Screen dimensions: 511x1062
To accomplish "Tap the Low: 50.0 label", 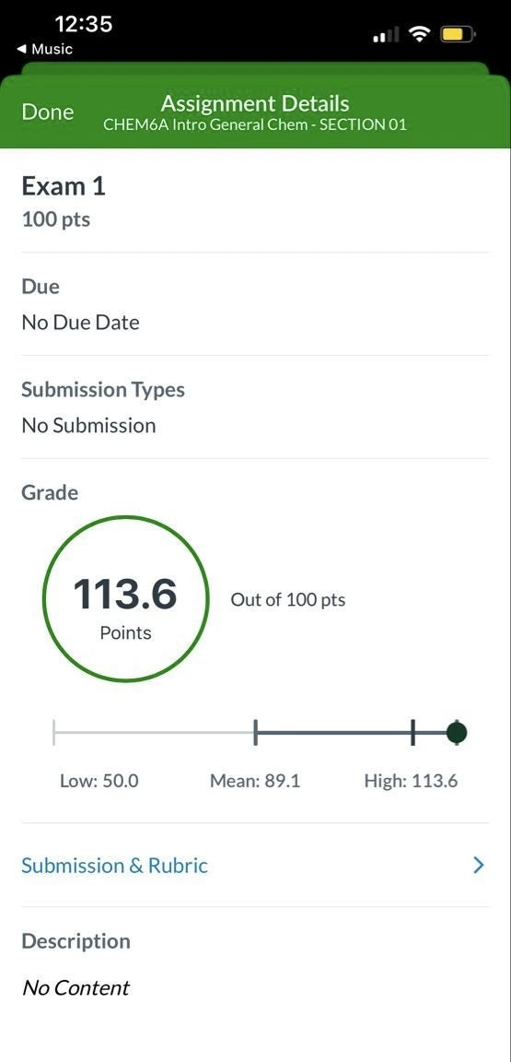I will point(99,781).
